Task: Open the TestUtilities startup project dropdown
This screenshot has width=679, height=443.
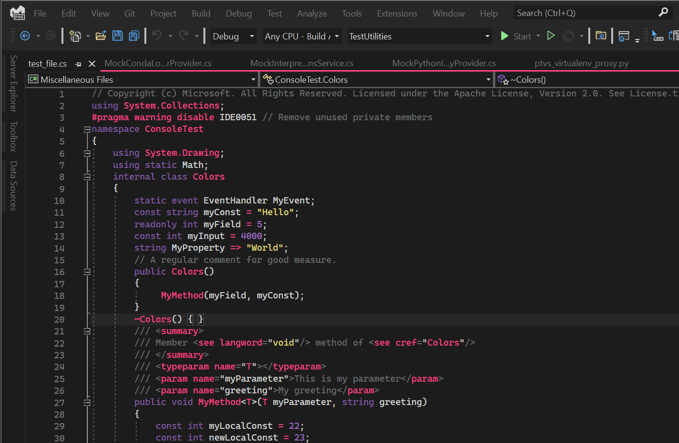Action: (419, 36)
